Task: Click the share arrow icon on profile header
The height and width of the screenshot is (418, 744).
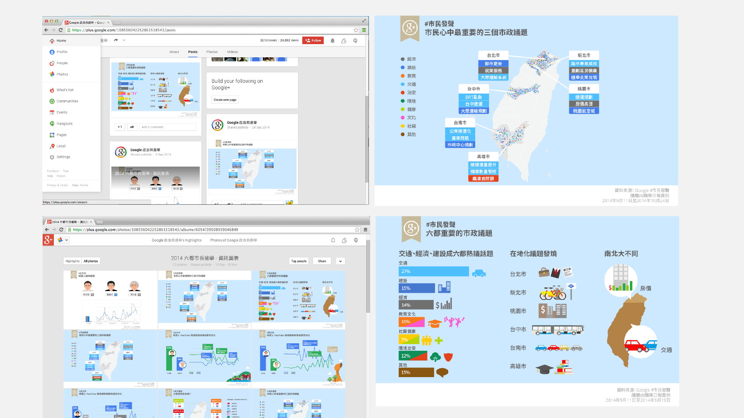Action: coord(116,40)
